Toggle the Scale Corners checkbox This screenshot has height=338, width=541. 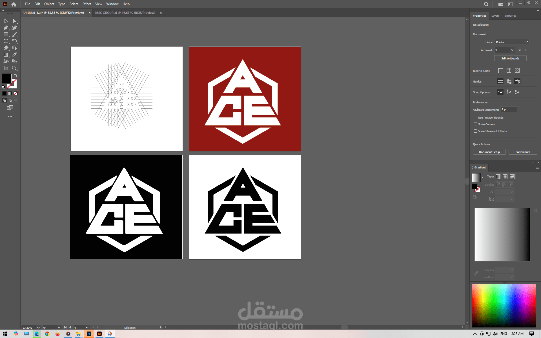click(x=476, y=124)
